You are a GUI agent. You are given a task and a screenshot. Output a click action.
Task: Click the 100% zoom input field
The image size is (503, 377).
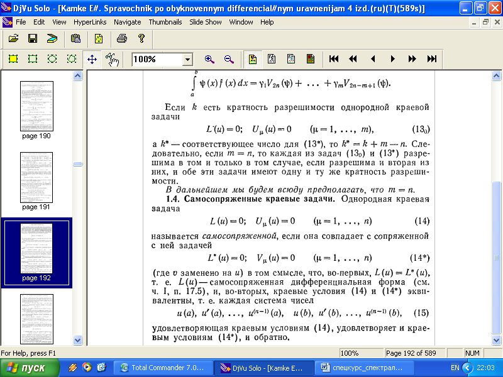coord(157,59)
